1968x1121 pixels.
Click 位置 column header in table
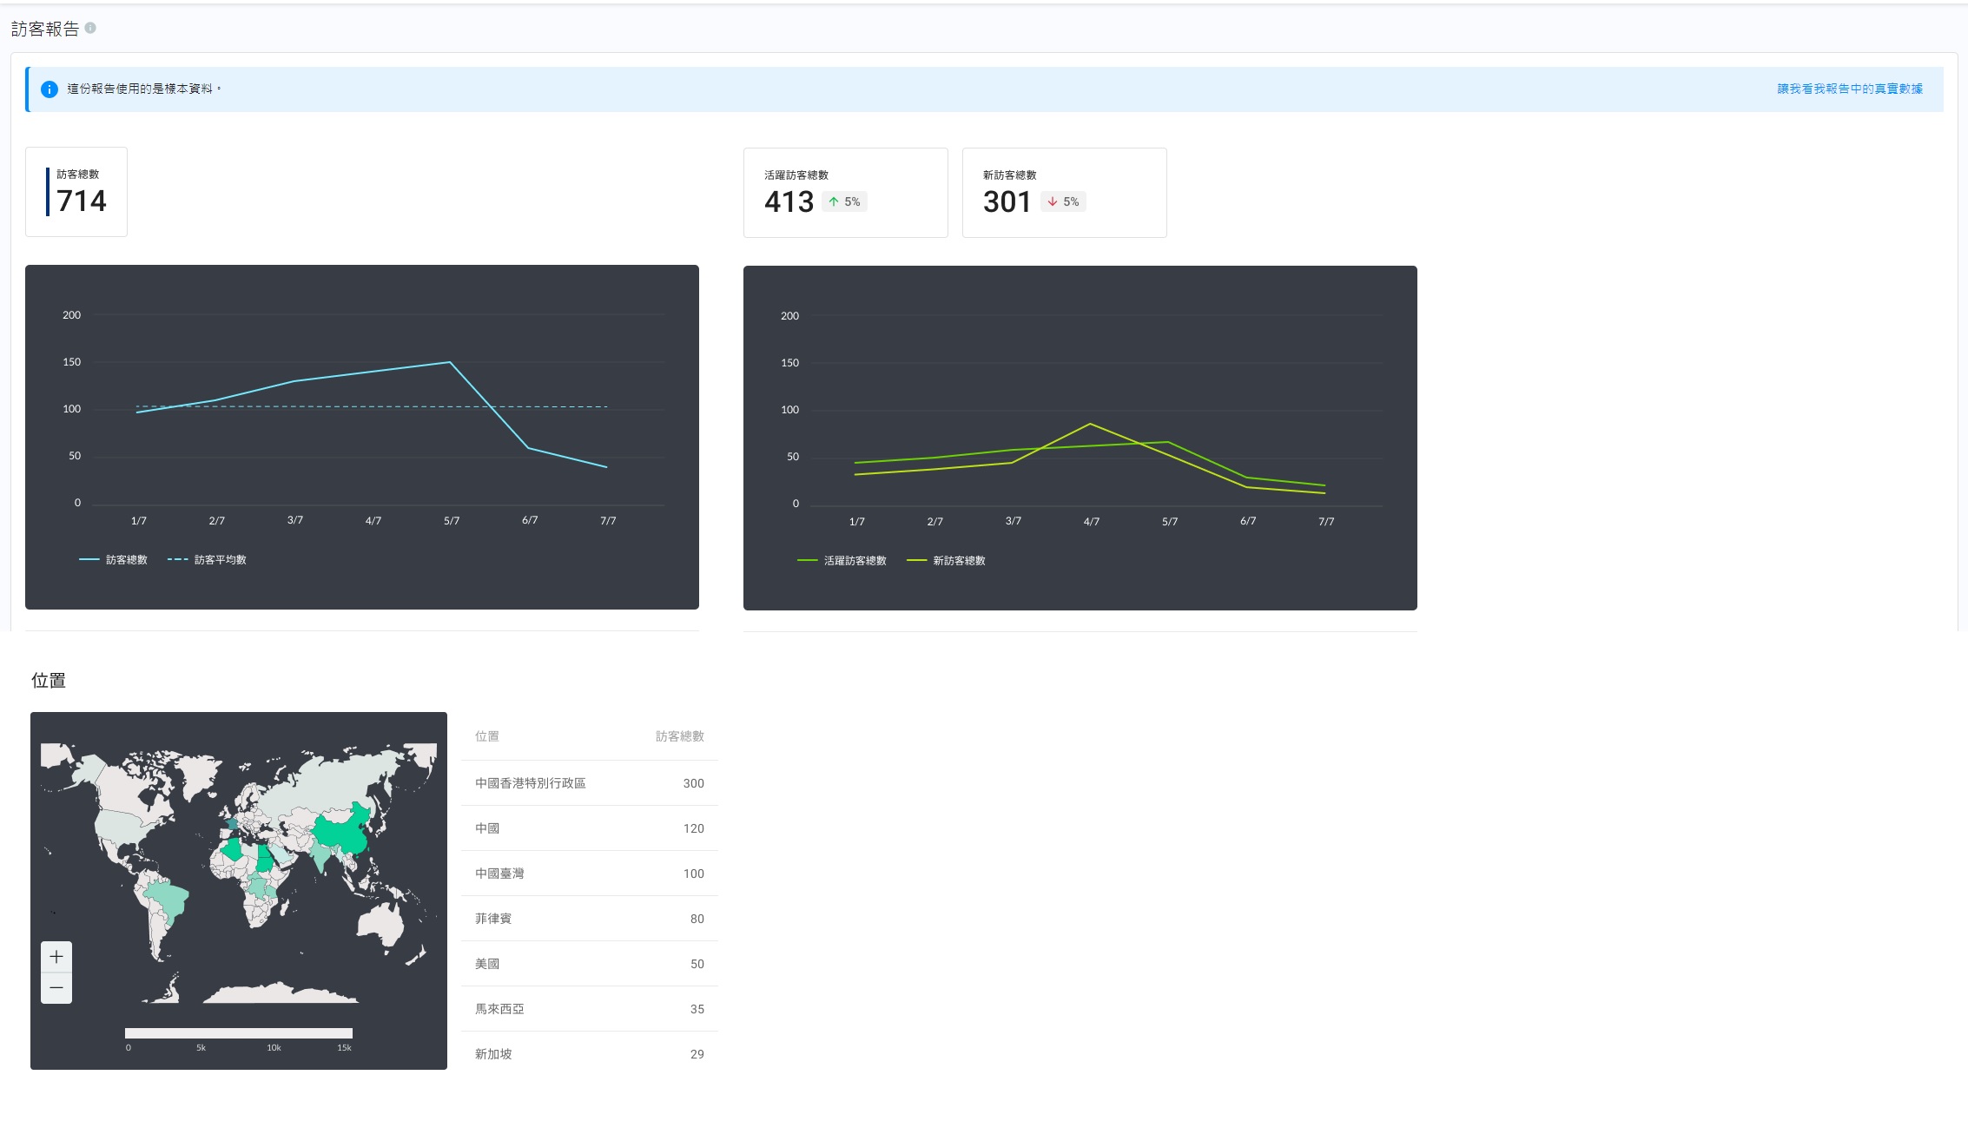point(487,736)
